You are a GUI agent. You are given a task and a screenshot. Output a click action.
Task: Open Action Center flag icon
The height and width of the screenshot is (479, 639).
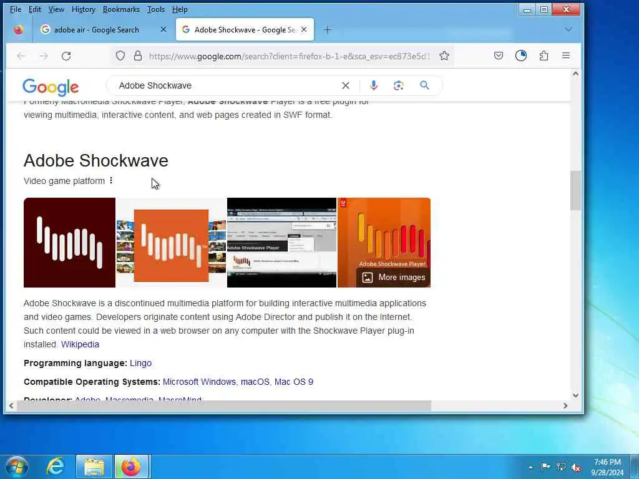pyautogui.click(x=545, y=467)
